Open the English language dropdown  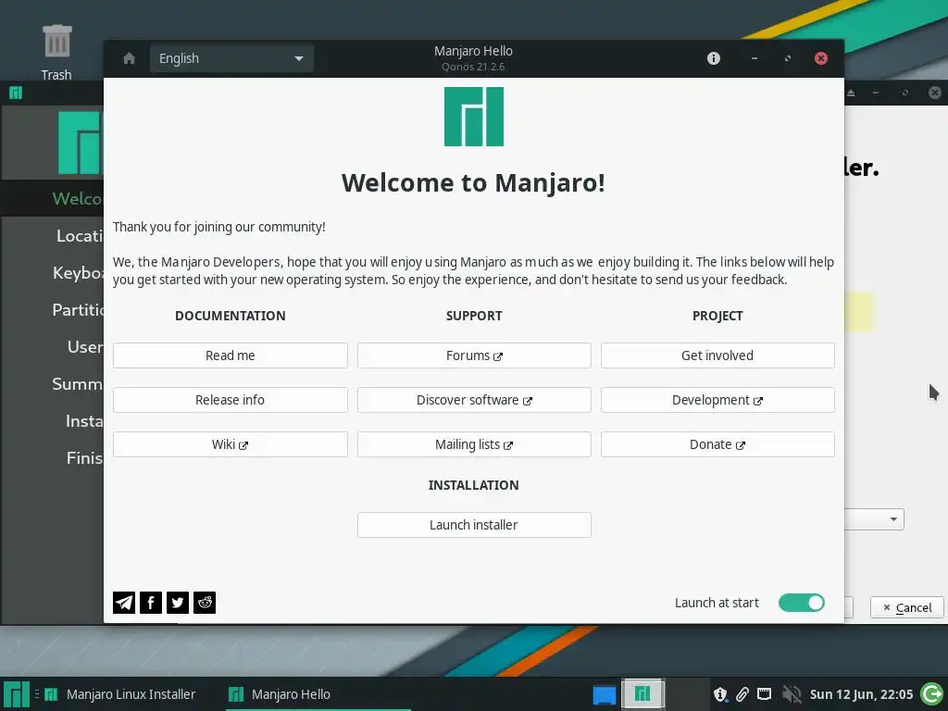231,58
